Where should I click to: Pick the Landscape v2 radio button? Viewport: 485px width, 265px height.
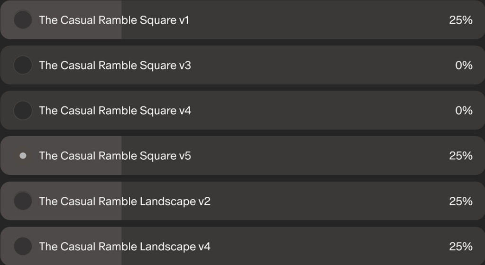[x=23, y=201]
